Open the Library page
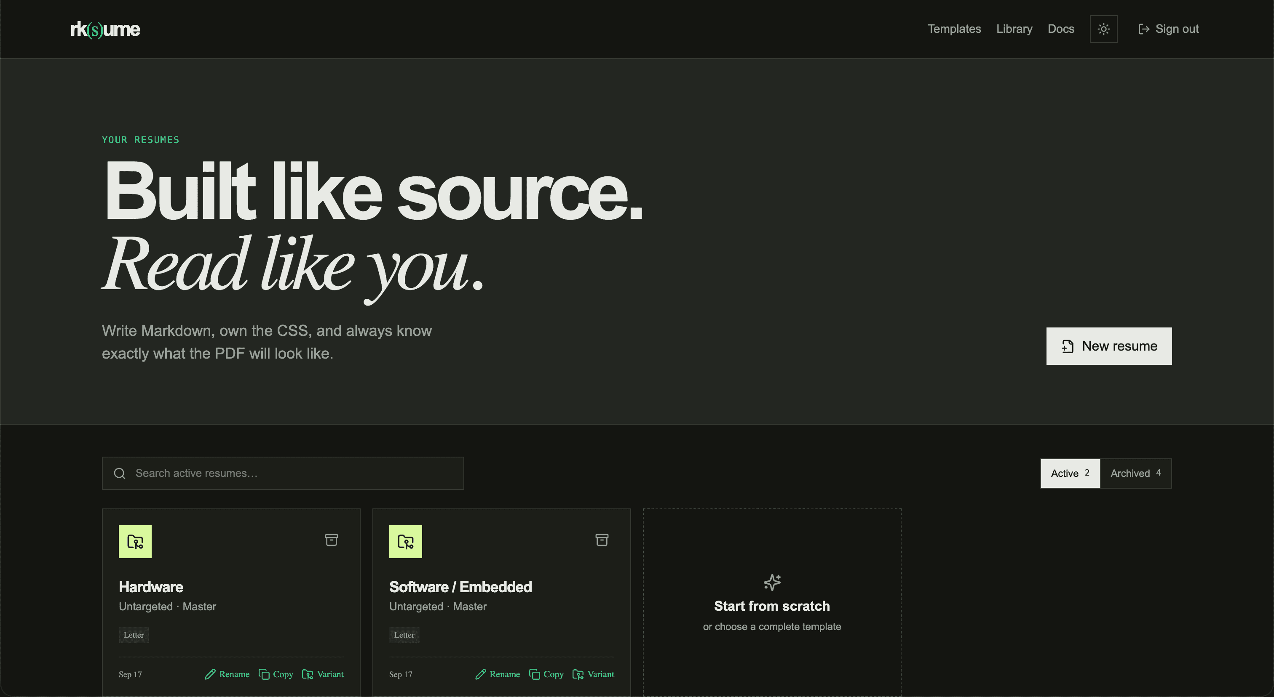 [x=1014, y=29]
